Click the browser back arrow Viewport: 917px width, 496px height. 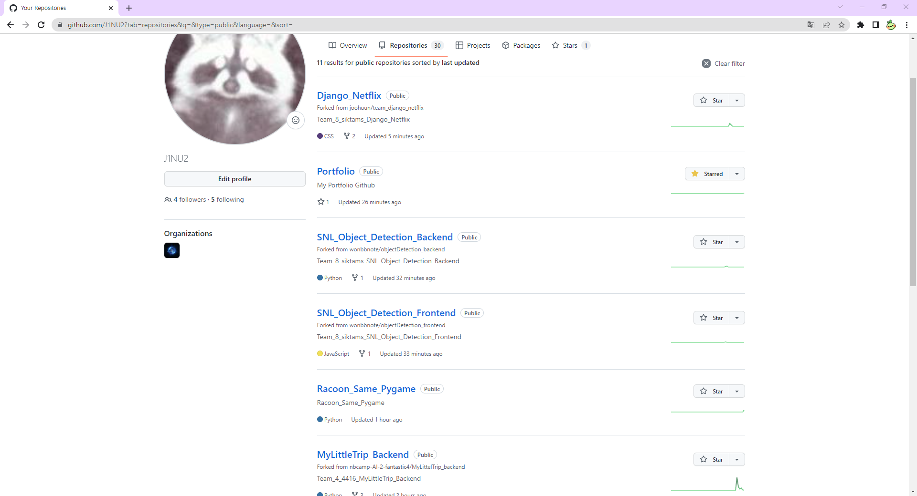[x=11, y=25]
